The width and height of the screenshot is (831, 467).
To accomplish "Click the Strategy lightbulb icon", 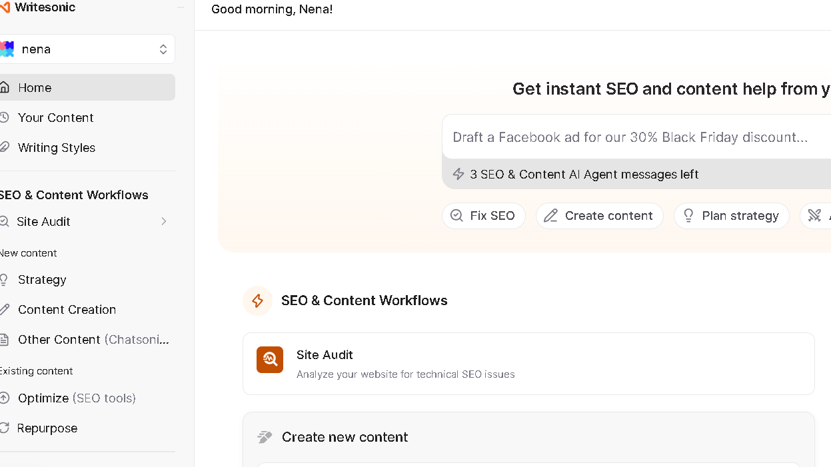I will coord(4,279).
